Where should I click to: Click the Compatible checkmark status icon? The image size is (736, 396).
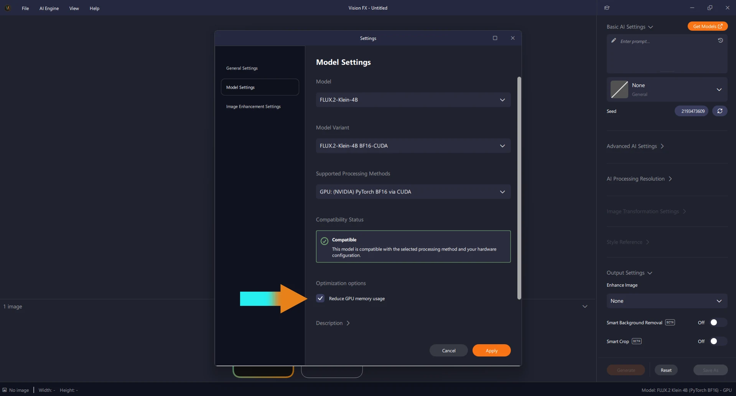click(324, 241)
